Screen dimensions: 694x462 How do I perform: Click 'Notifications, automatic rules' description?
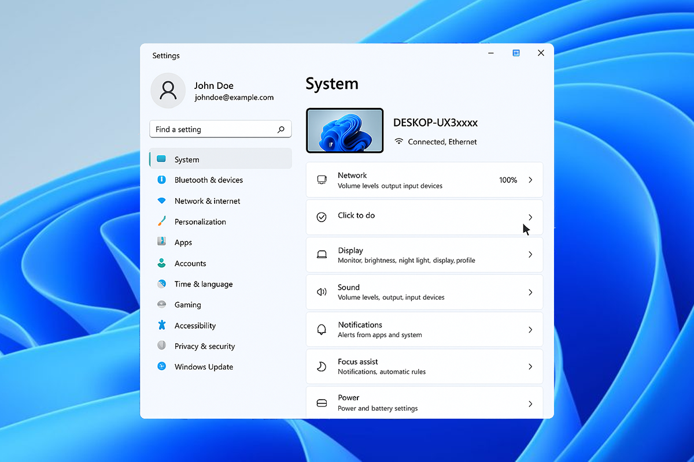[382, 372]
